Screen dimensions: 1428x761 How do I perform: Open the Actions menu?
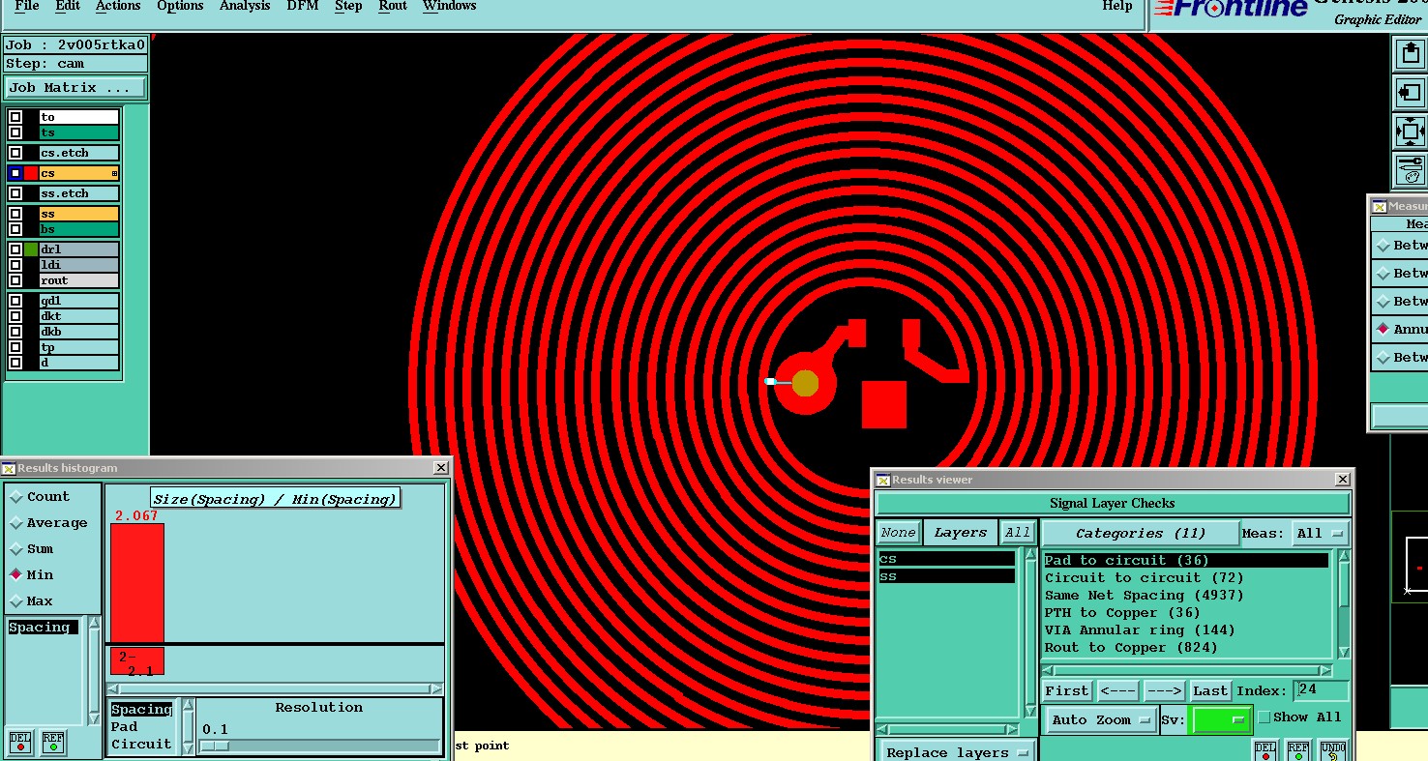click(x=118, y=7)
